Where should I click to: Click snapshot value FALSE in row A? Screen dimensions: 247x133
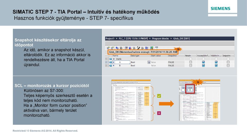coord(171,62)
